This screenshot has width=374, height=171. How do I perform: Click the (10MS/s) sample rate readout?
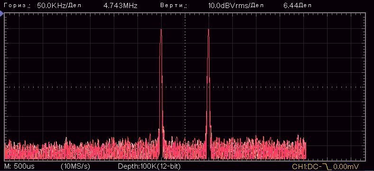click(75, 166)
